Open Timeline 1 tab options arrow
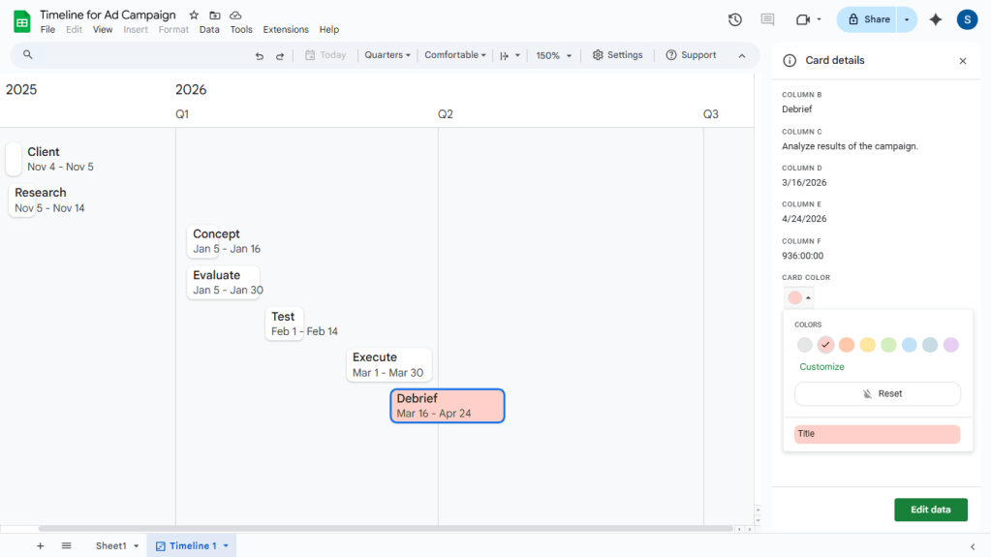The height and width of the screenshot is (557, 991). [x=226, y=546]
